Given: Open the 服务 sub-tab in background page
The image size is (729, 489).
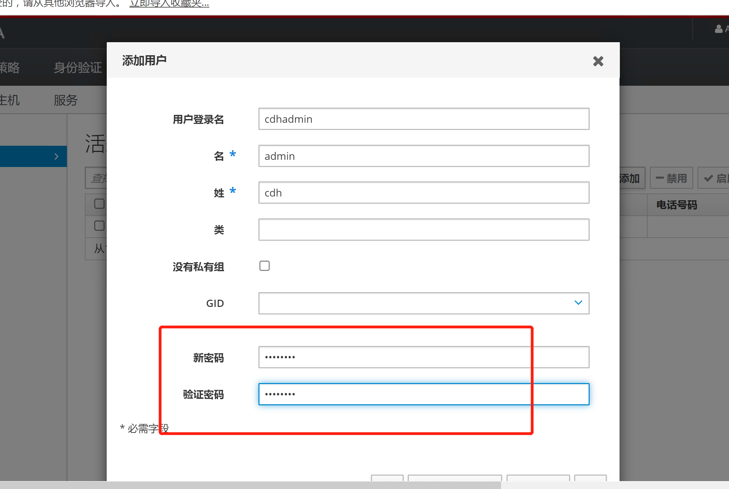Looking at the screenshot, I should click(66, 100).
